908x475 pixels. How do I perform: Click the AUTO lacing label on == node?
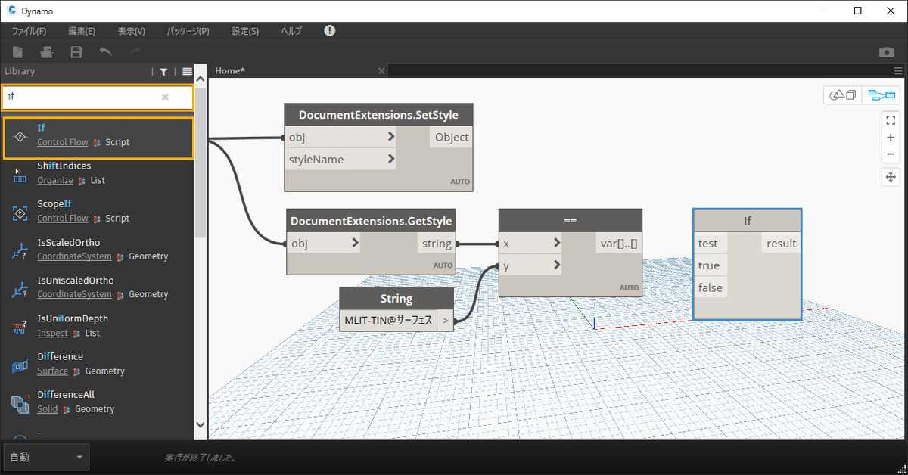point(630,288)
